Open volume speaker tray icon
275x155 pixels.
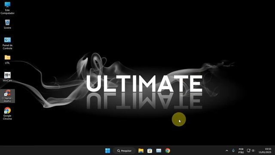[253, 151]
